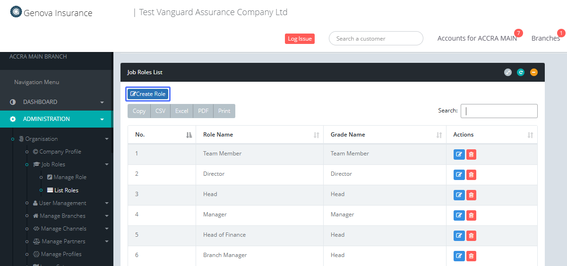567x266 pixels.
Task: Sort table by Role Name column
Action: pyautogui.click(x=259, y=135)
